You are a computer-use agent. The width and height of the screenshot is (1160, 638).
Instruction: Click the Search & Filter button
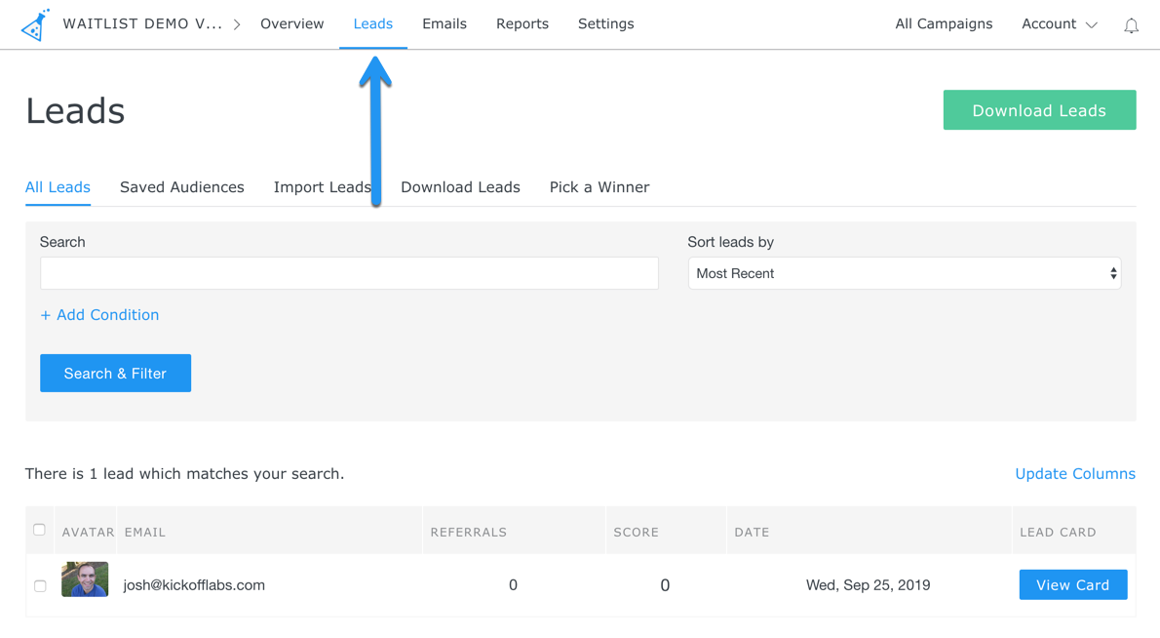pos(115,374)
